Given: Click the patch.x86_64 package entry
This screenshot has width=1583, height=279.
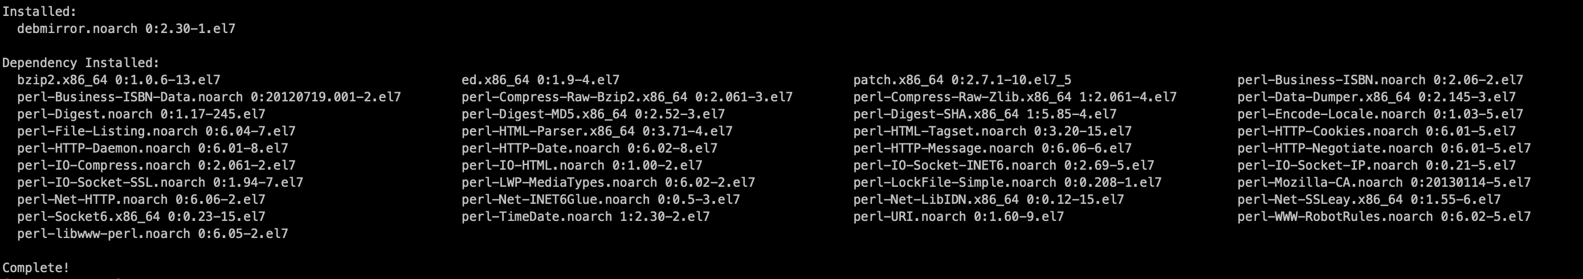Looking at the screenshot, I should pos(962,80).
